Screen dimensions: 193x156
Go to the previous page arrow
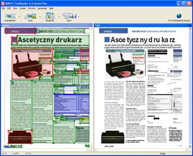[x=6, y=153]
